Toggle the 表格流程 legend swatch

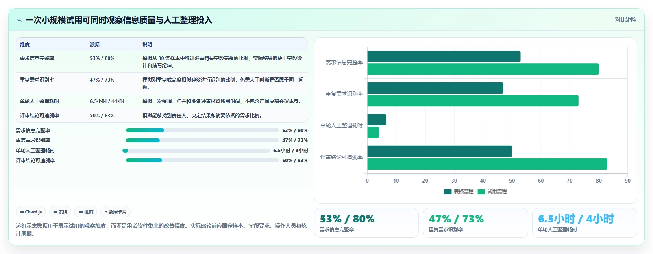[x=448, y=192]
